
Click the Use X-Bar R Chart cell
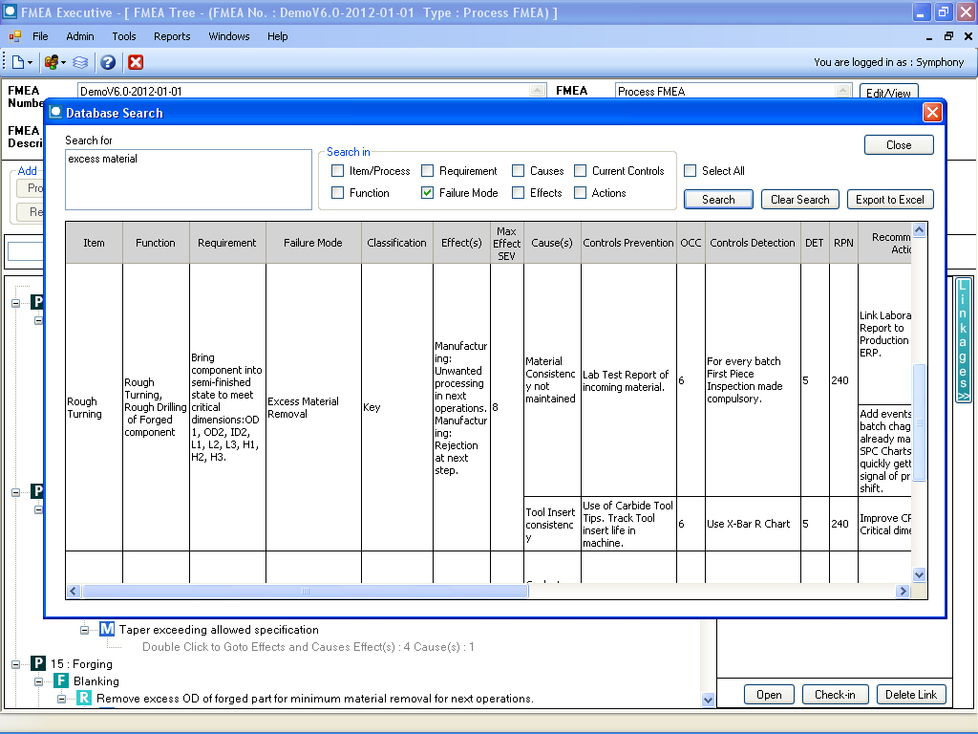753,524
